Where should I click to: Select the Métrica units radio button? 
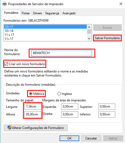[31, 94]
